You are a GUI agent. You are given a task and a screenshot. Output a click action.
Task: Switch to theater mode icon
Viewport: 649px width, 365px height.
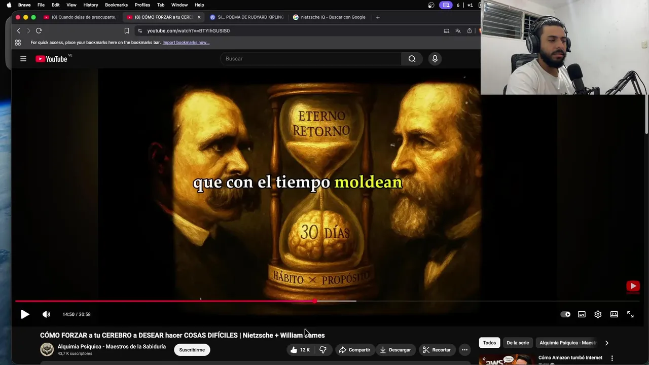click(614, 314)
